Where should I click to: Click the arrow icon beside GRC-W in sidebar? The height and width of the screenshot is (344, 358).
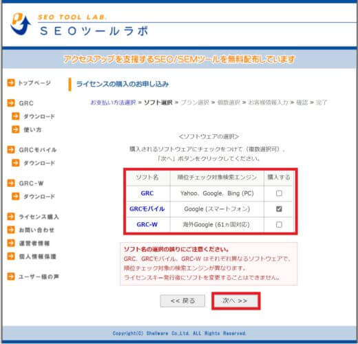(11, 183)
